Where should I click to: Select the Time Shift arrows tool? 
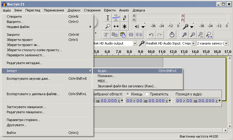point(116,26)
